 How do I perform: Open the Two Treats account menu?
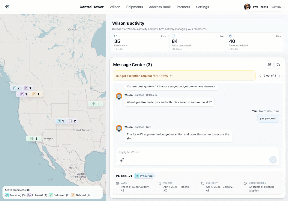point(264,7)
